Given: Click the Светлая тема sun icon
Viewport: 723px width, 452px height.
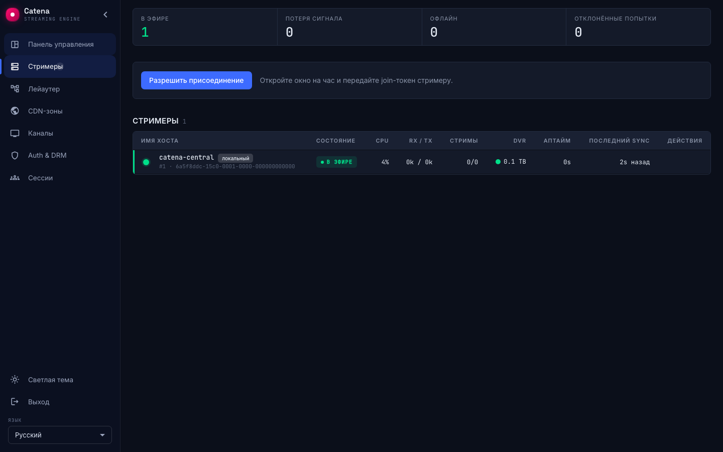Looking at the screenshot, I should coord(15,380).
